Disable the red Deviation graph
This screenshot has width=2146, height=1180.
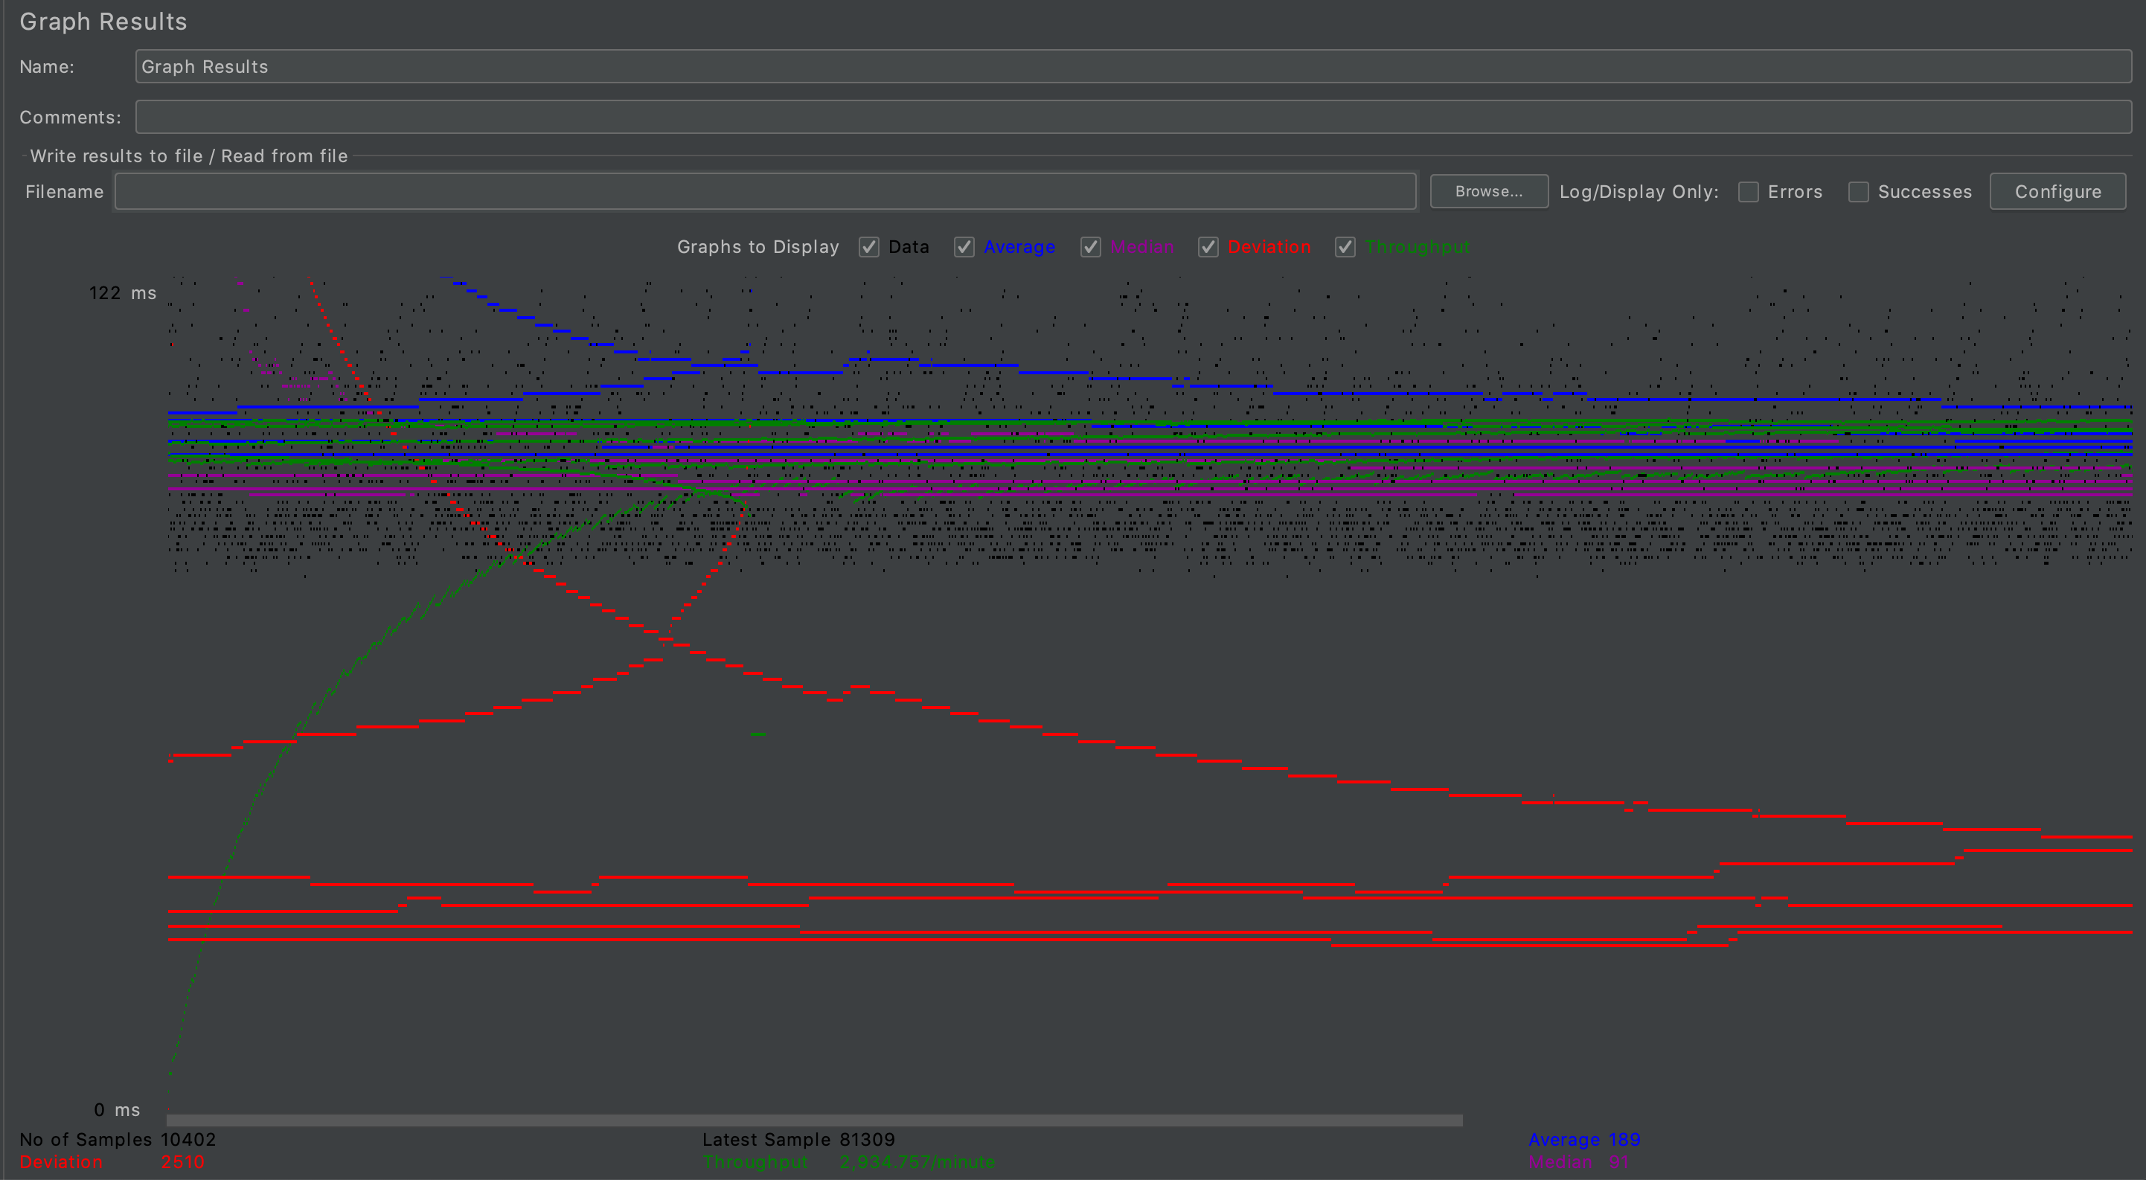pos(1208,247)
